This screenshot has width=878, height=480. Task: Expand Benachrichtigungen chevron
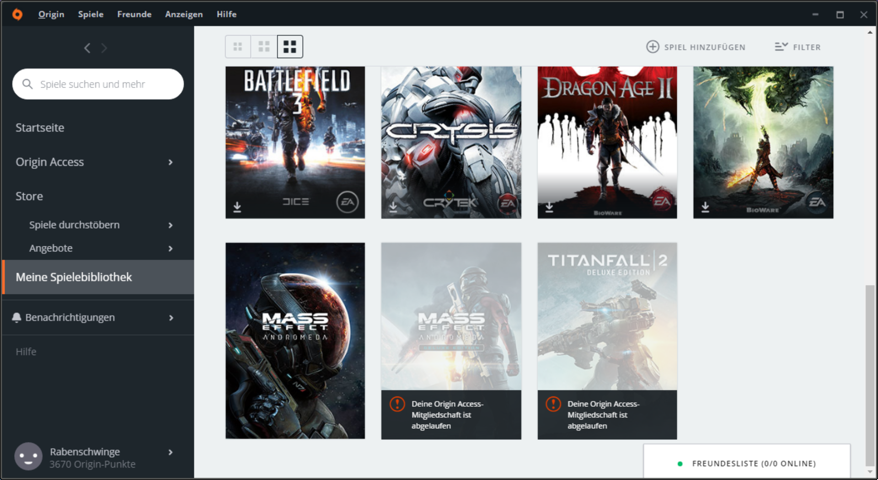pyautogui.click(x=171, y=318)
